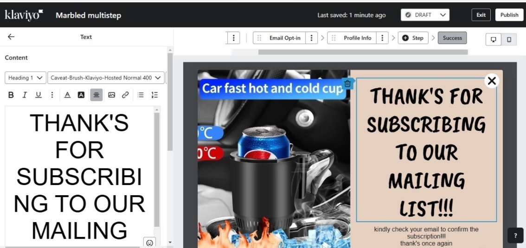Screen dimensions: 526x248
Task: Open the Caveat-Brush font dropdown
Action: click(x=107, y=78)
